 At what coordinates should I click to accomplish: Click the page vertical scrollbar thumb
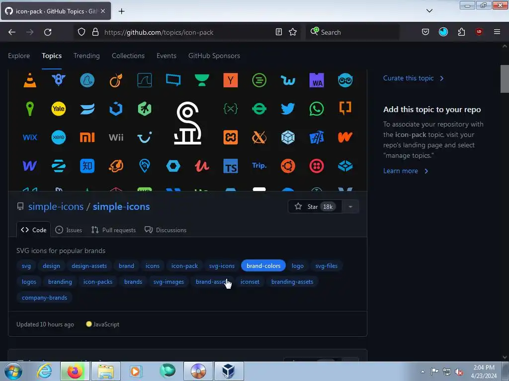point(505,79)
